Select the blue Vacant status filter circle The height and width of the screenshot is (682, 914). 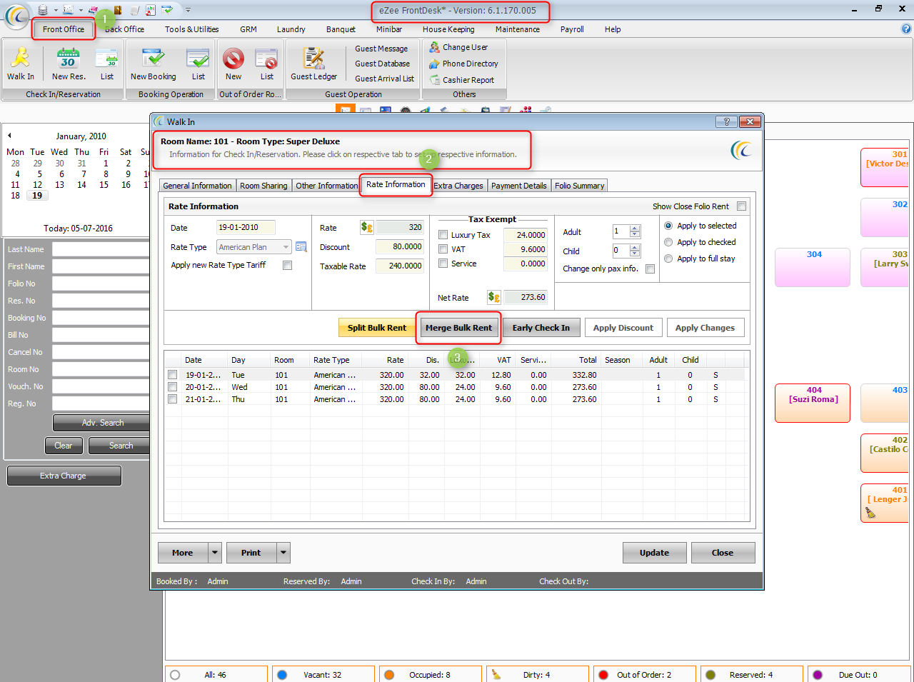coord(282,675)
